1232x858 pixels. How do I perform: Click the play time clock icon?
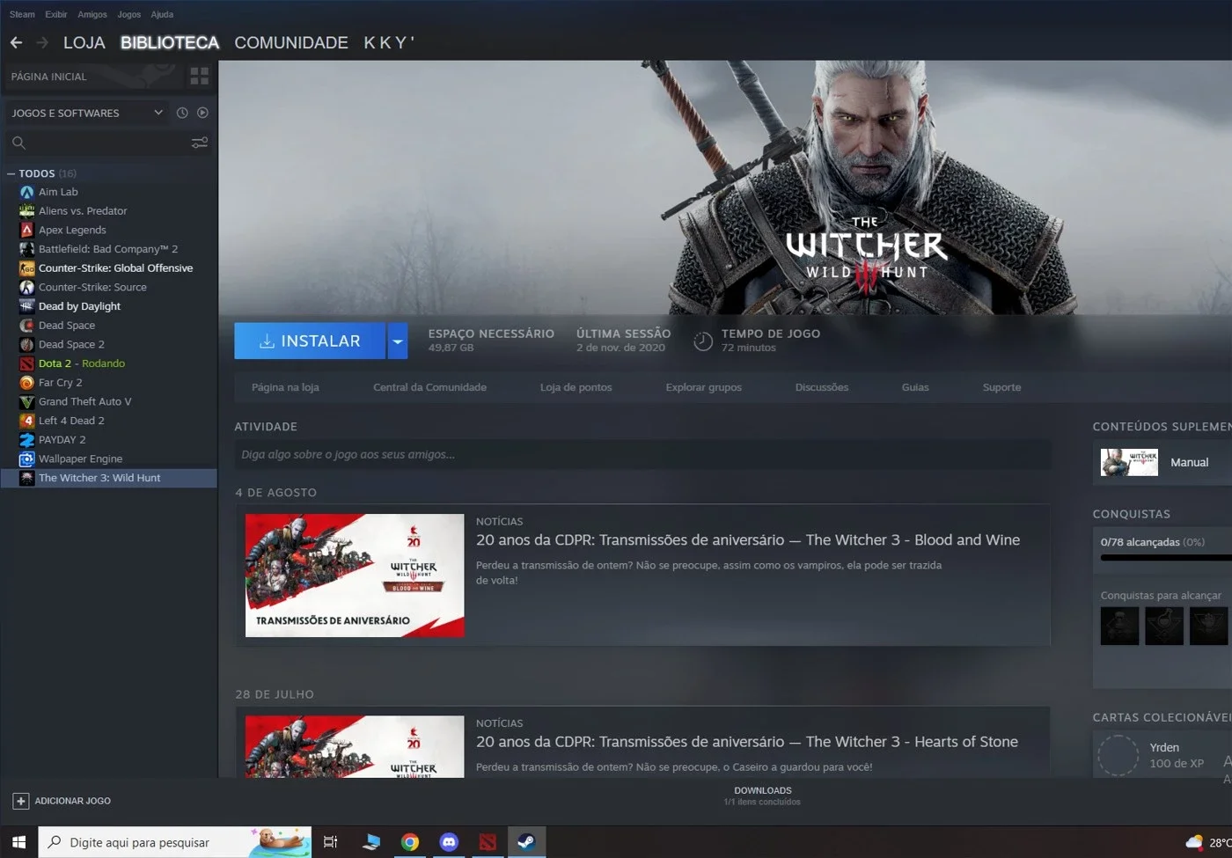pos(703,341)
